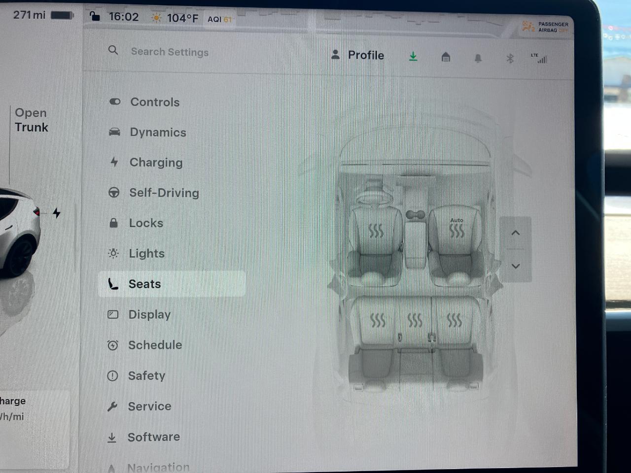
Task: Tap the 16:02 clock display
Action: tap(124, 17)
